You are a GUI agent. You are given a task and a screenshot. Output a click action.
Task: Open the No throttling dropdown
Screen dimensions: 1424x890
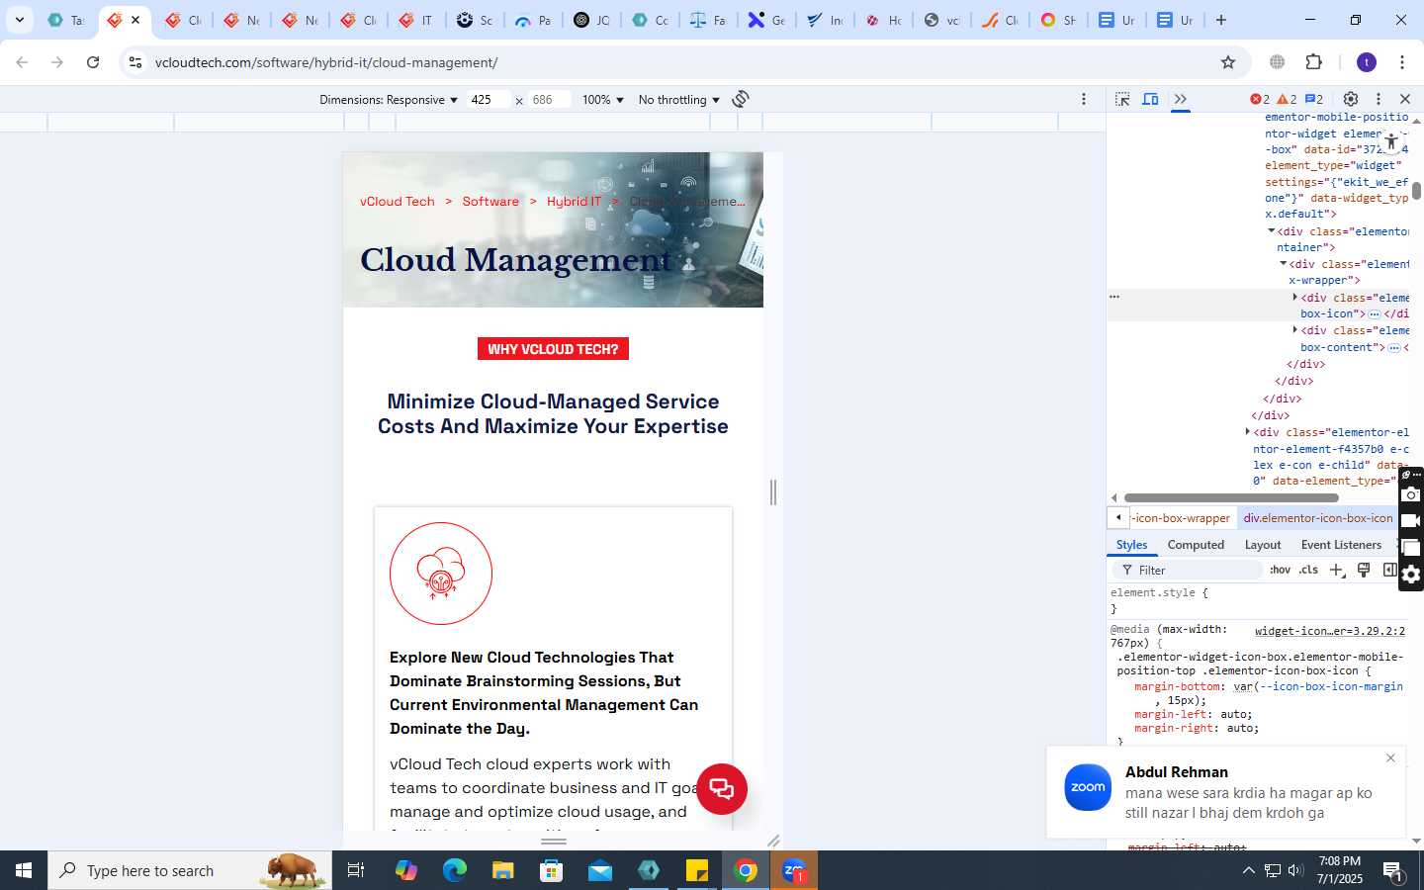679,100
